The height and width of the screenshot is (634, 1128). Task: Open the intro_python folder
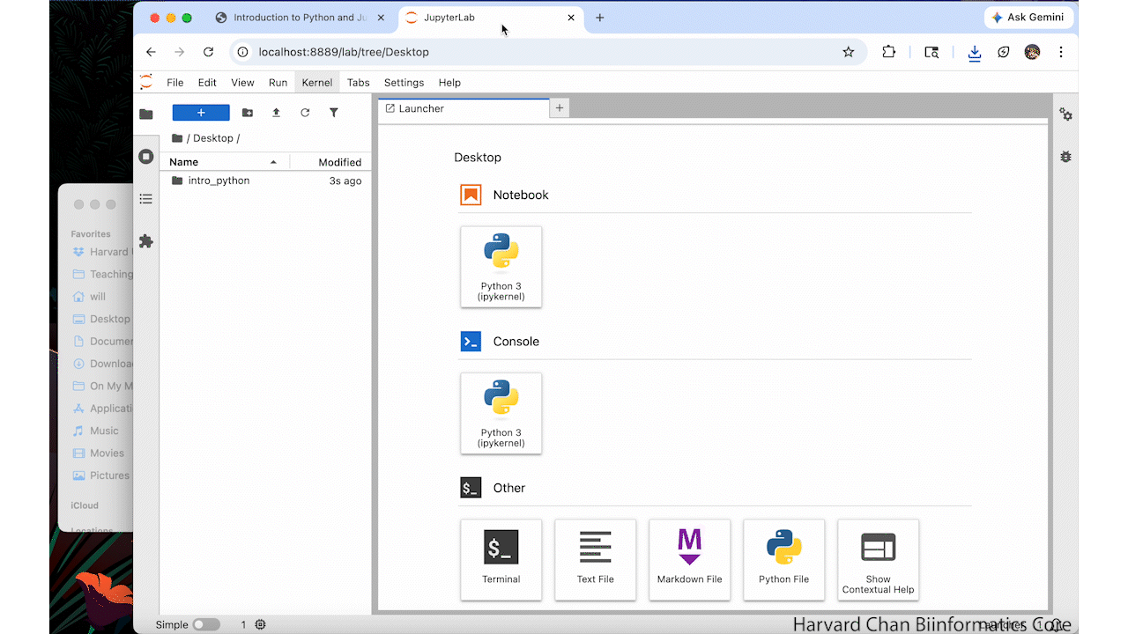219,181
